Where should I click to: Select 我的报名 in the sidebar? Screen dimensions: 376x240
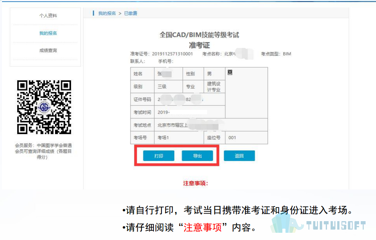point(48,33)
